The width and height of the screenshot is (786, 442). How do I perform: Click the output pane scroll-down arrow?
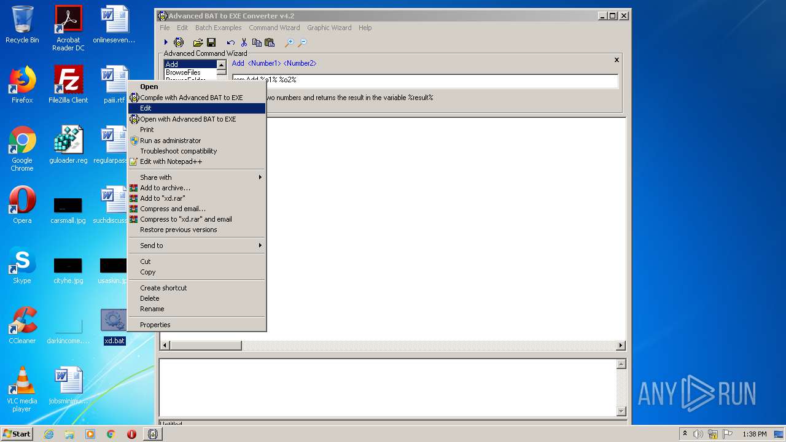[621, 411]
